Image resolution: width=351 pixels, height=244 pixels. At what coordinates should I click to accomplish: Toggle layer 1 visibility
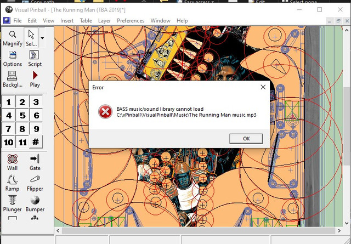[9, 102]
